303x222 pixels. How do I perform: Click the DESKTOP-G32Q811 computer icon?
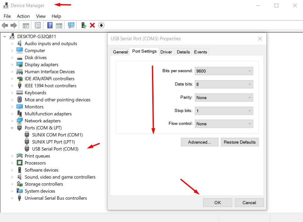coord(12,36)
